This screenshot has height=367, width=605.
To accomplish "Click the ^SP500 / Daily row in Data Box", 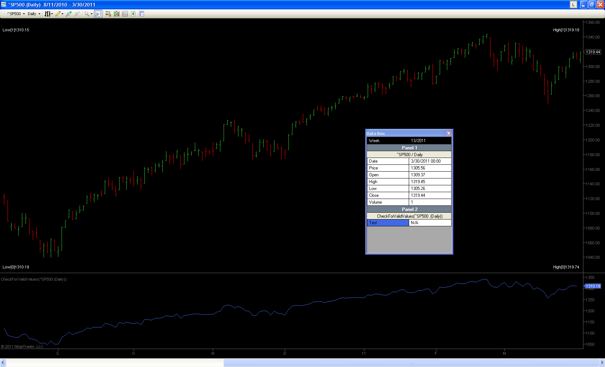I will click(x=409, y=155).
